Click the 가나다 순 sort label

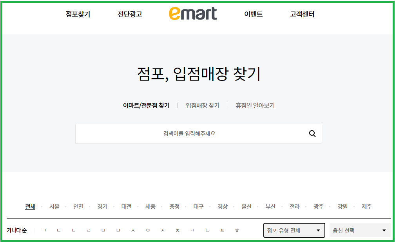pyautogui.click(x=16, y=230)
